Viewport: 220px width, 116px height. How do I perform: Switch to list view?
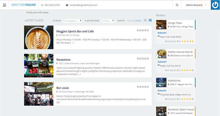click(150, 20)
